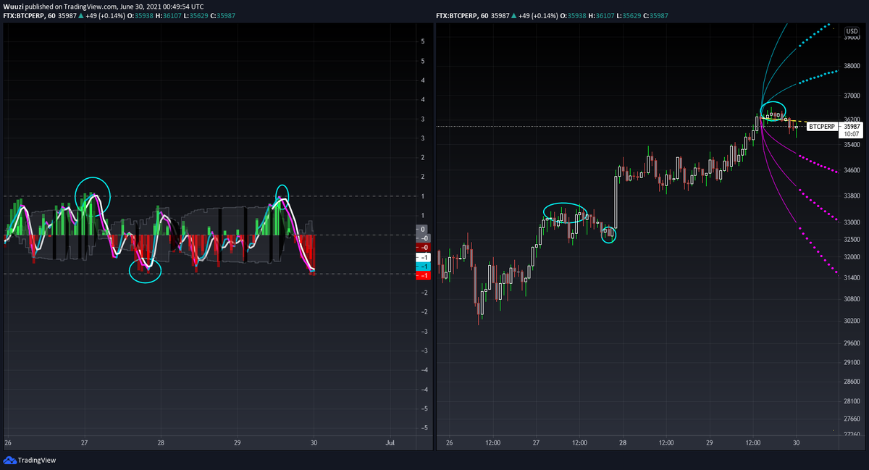The width and height of the screenshot is (869, 470).
Task: Click the cyan -1 indicator value label
Action: pos(424,267)
